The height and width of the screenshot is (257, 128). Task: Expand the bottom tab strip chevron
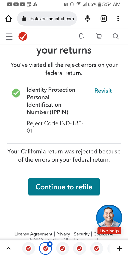coord(8,249)
